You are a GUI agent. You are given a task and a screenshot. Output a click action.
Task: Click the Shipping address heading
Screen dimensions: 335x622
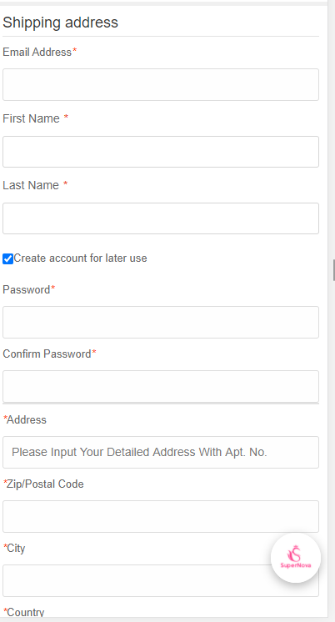click(x=60, y=23)
